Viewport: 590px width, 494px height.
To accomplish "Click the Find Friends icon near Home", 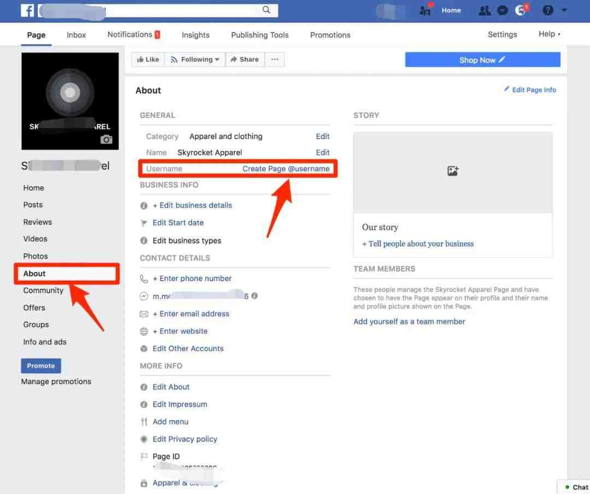I will [x=425, y=10].
